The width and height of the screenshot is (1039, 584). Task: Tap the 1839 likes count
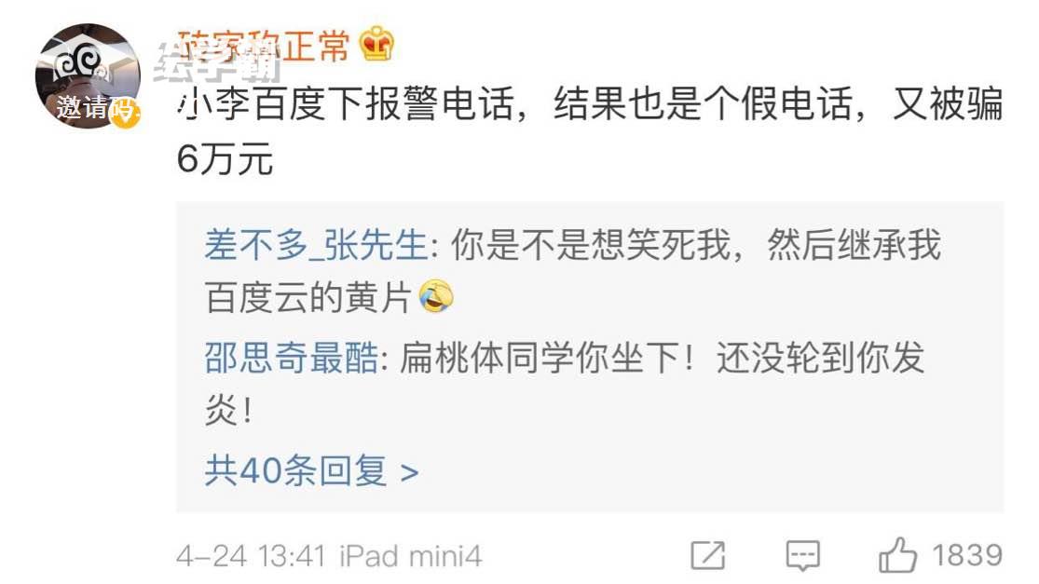click(x=966, y=555)
